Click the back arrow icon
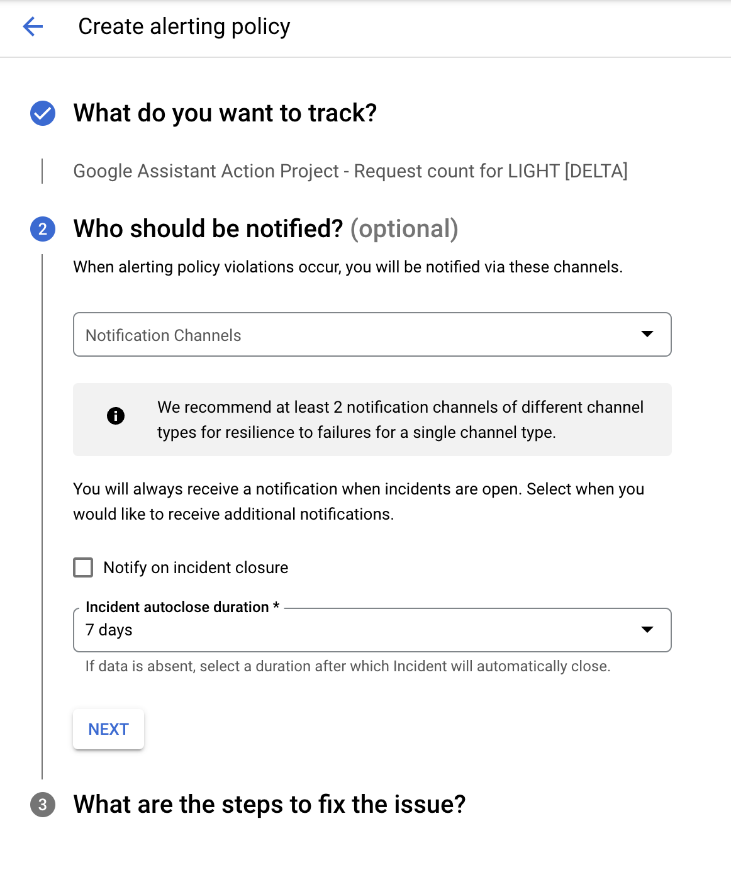 point(33,26)
